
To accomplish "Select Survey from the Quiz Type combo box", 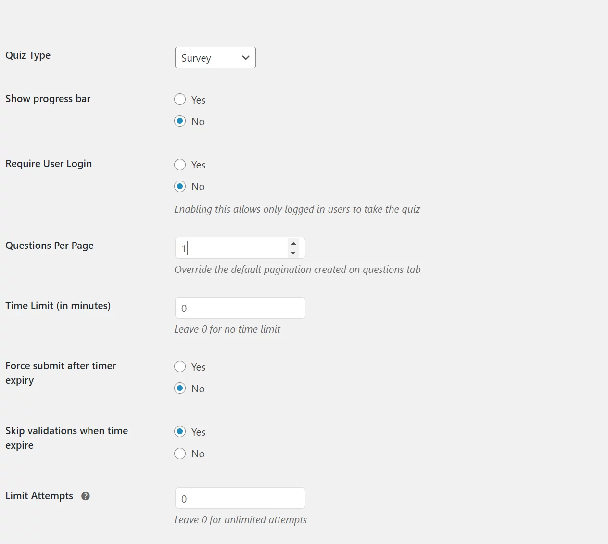I will click(215, 57).
